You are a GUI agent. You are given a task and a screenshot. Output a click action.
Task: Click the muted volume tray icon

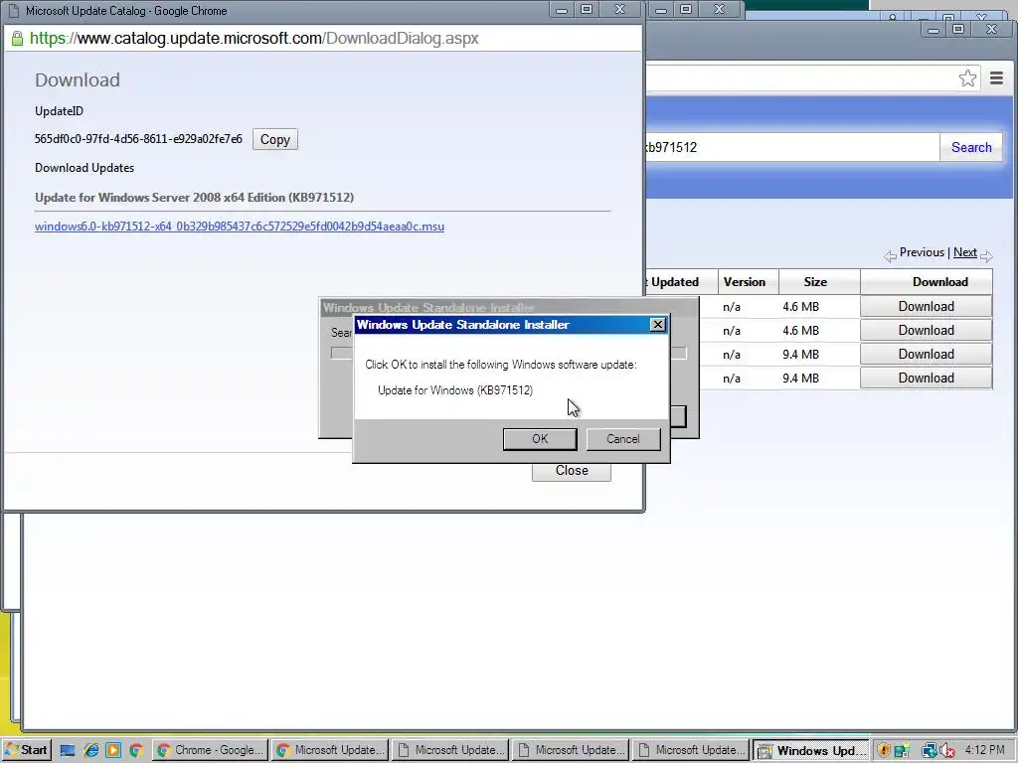pyautogui.click(x=946, y=751)
